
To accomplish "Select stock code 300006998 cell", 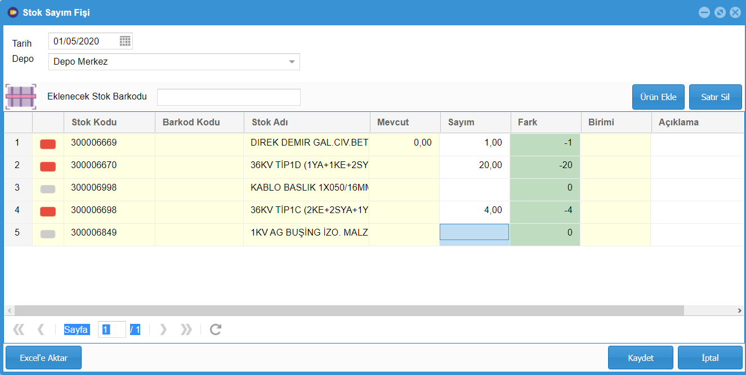I will click(109, 189).
